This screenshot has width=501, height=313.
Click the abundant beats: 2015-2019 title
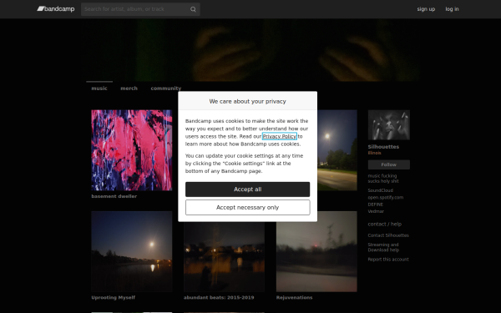tap(219, 297)
